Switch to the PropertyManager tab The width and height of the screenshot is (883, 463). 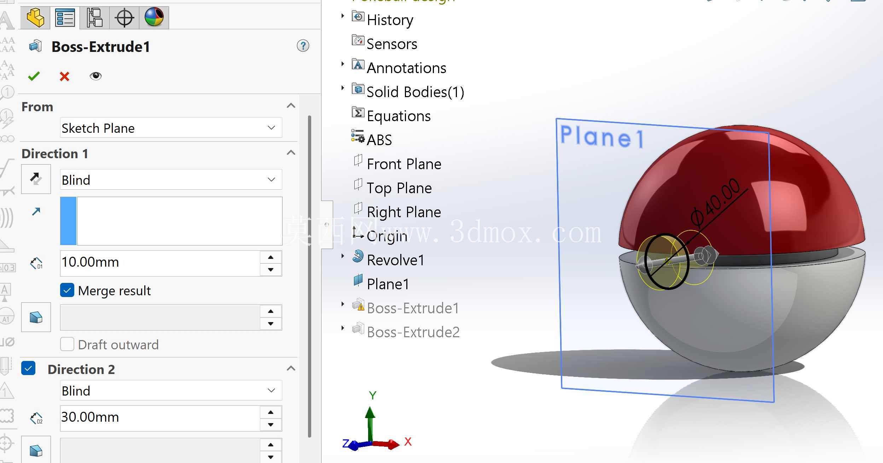65,18
